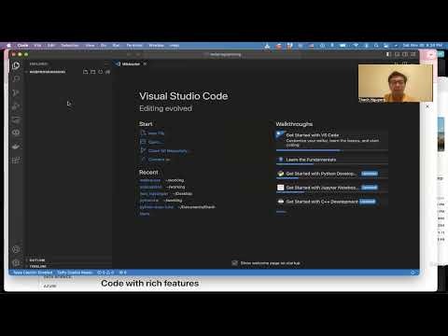
Task: Open the first recent folder link
Action: (x=150, y=180)
